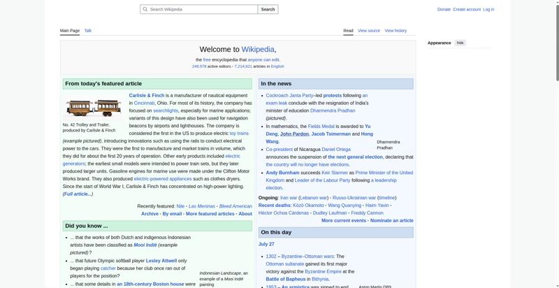Select the Read tab

point(348,31)
